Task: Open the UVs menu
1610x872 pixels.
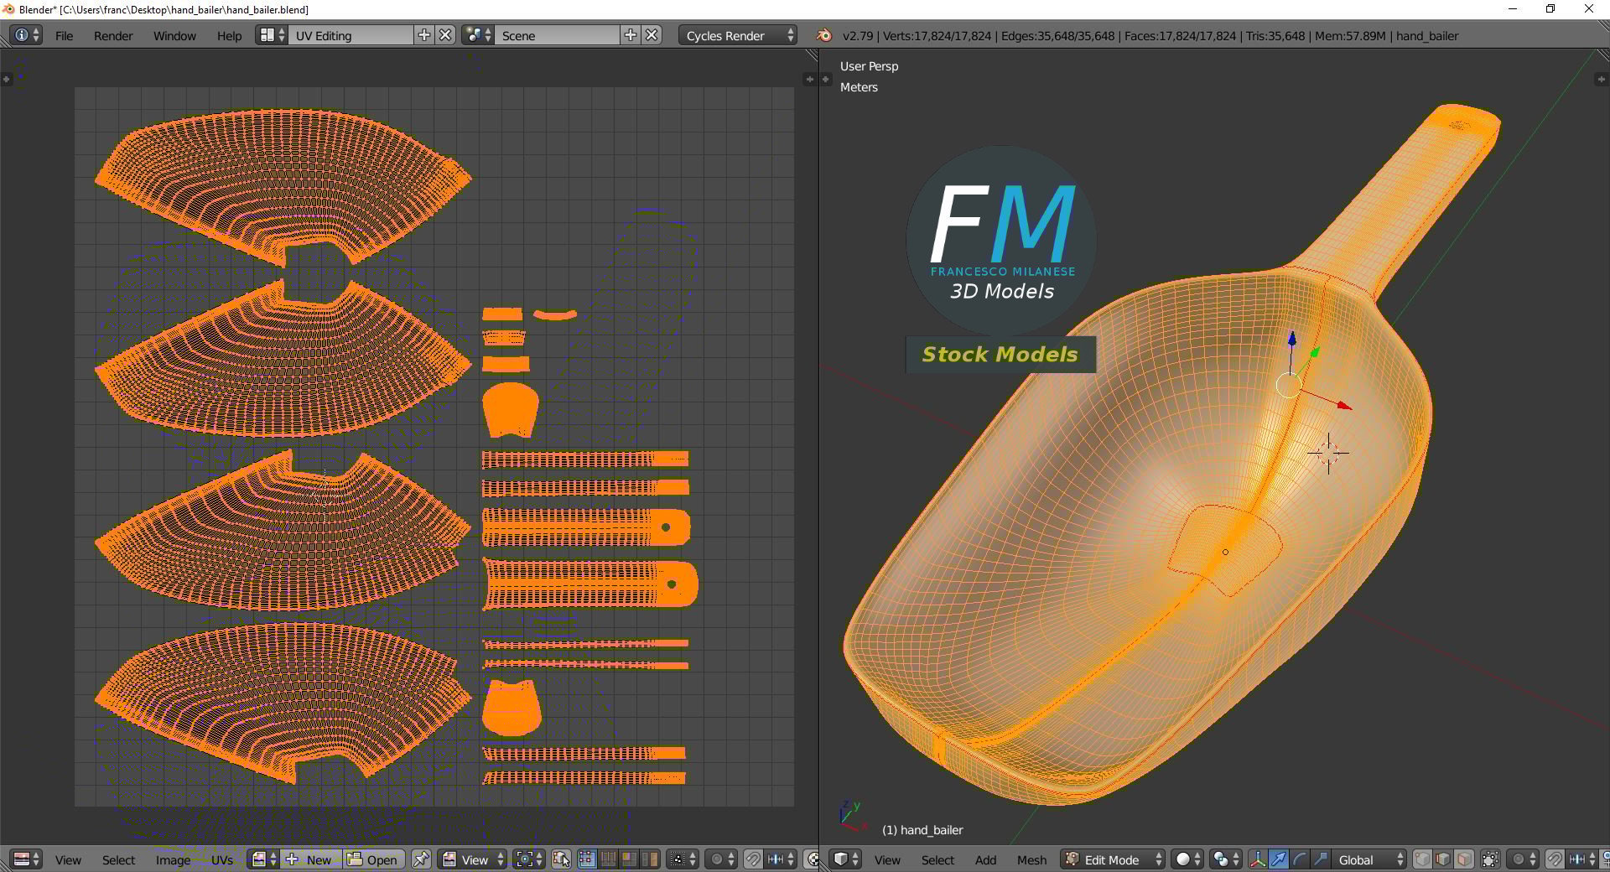Action: coord(222,859)
